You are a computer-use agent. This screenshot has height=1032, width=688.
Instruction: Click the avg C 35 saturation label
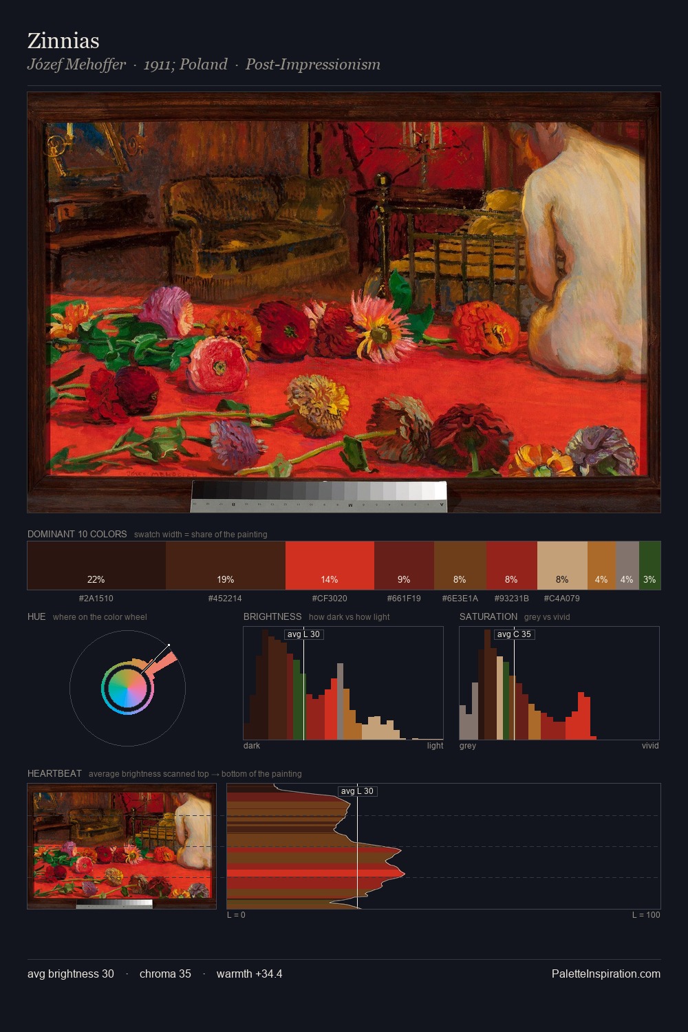click(514, 634)
